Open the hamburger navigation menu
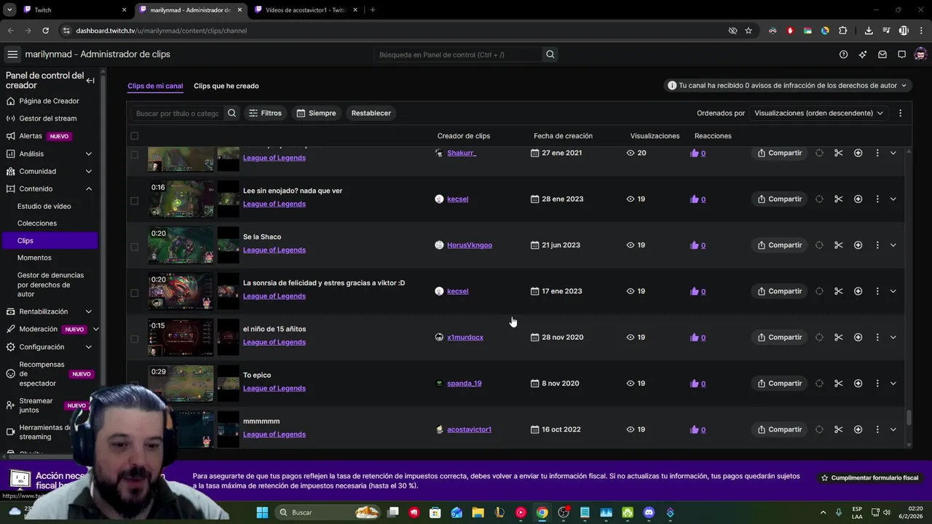The image size is (932, 524). (12, 55)
